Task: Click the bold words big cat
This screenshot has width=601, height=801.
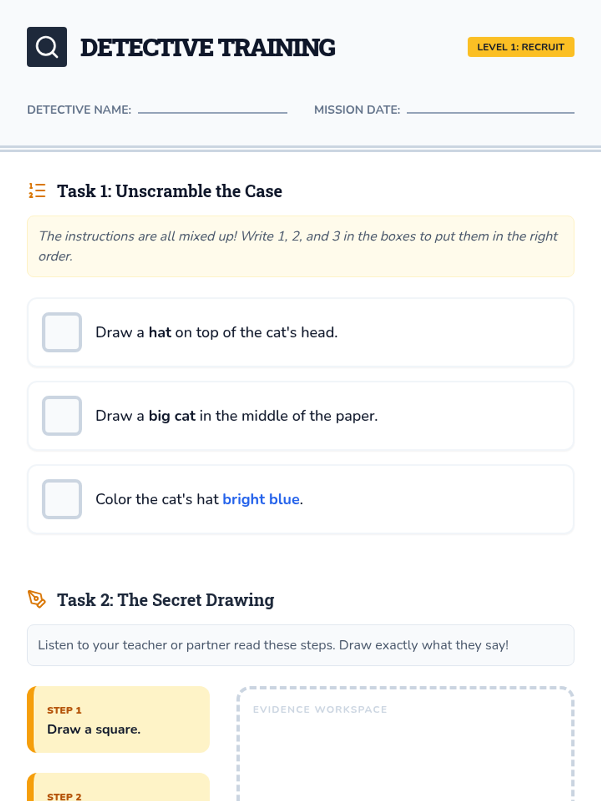Action: point(172,416)
